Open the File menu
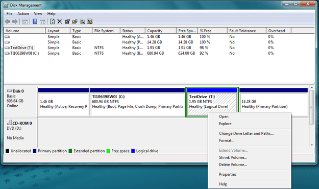 (9, 14)
